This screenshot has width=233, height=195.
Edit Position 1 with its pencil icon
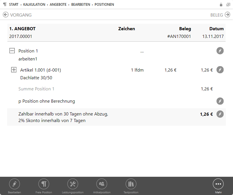[220, 51]
